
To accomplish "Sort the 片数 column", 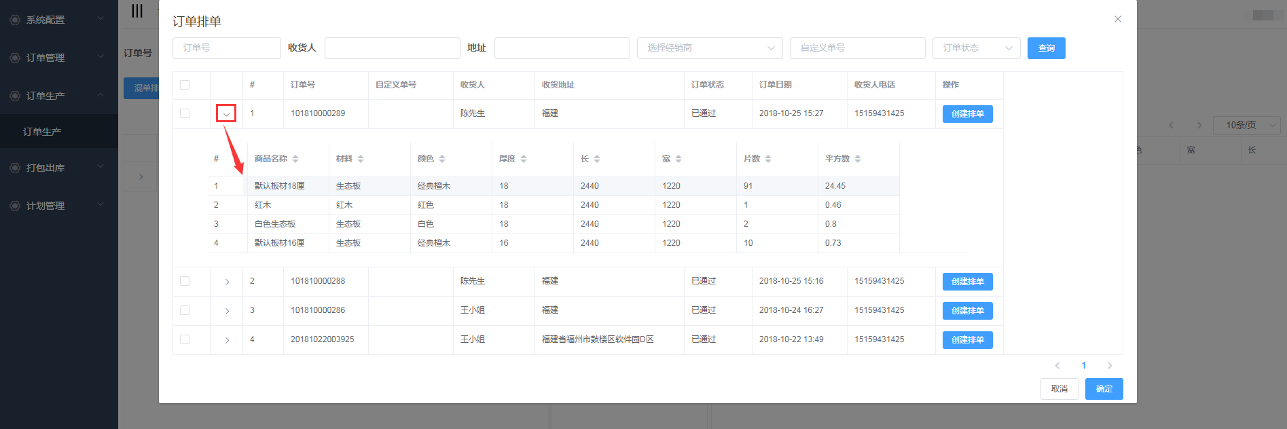I will [x=768, y=159].
